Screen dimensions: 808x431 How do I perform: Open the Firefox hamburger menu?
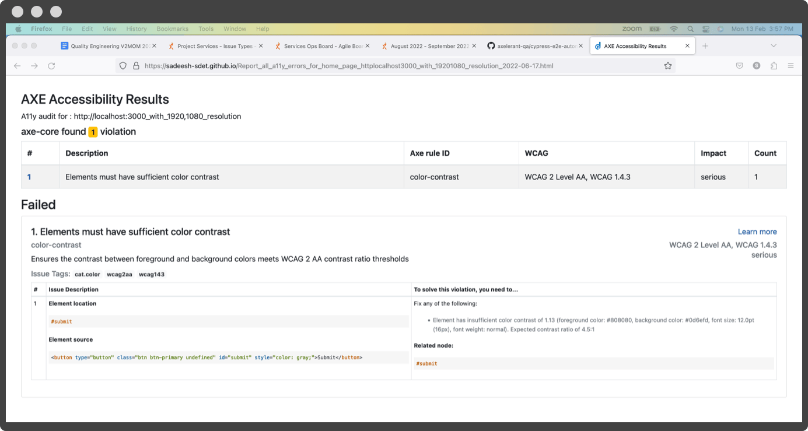pos(790,66)
